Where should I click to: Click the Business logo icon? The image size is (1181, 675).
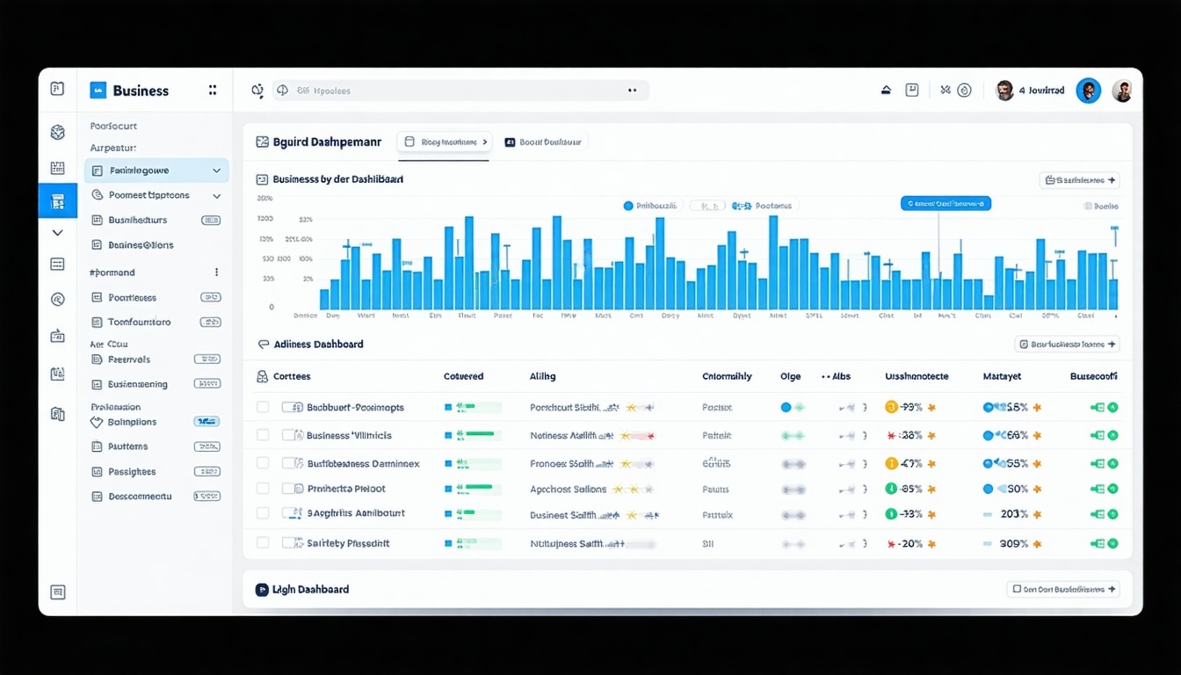pyautogui.click(x=98, y=91)
